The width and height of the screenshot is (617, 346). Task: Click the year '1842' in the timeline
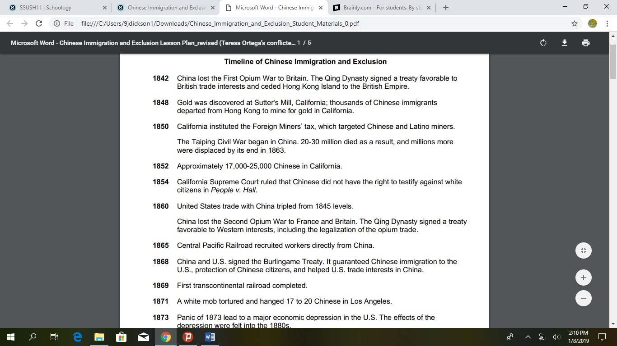click(x=160, y=78)
